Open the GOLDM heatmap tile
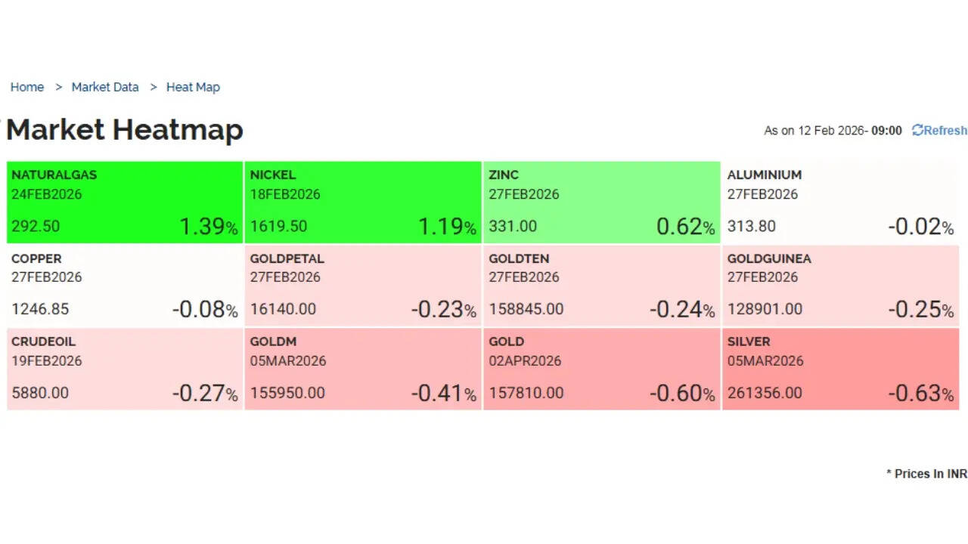This screenshot has width=968, height=544. [x=363, y=369]
